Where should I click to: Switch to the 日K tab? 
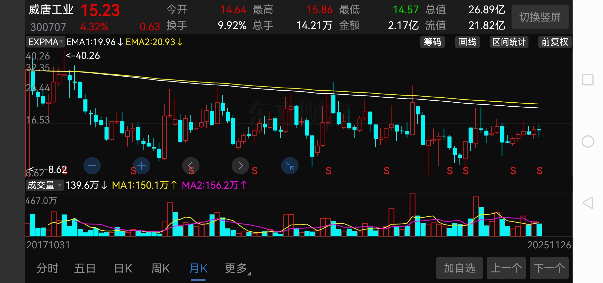[x=123, y=268]
